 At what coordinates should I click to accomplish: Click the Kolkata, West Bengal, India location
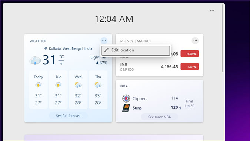tap(70, 48)
